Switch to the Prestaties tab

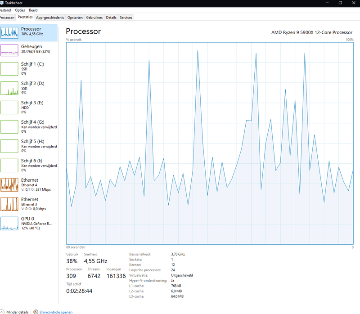25,17
